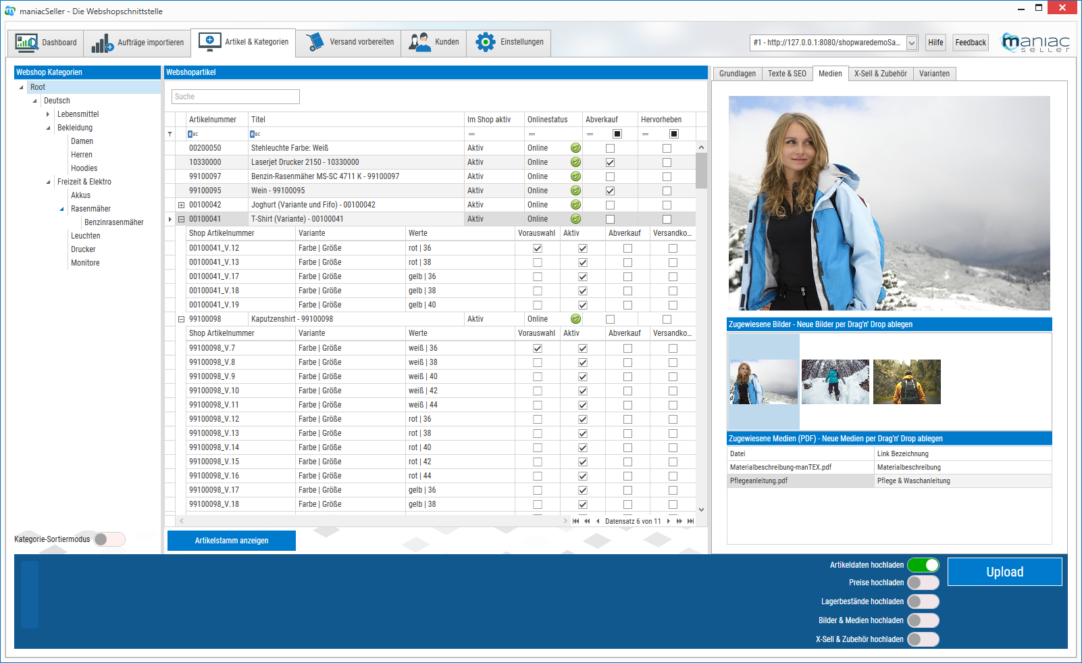Image resolution: width=1082 pixels, height=663 pixels.
Task: Toggle the Kategorie-Sortiermodus slider switch
Action: pyautogui.click(x=109, y=539)
